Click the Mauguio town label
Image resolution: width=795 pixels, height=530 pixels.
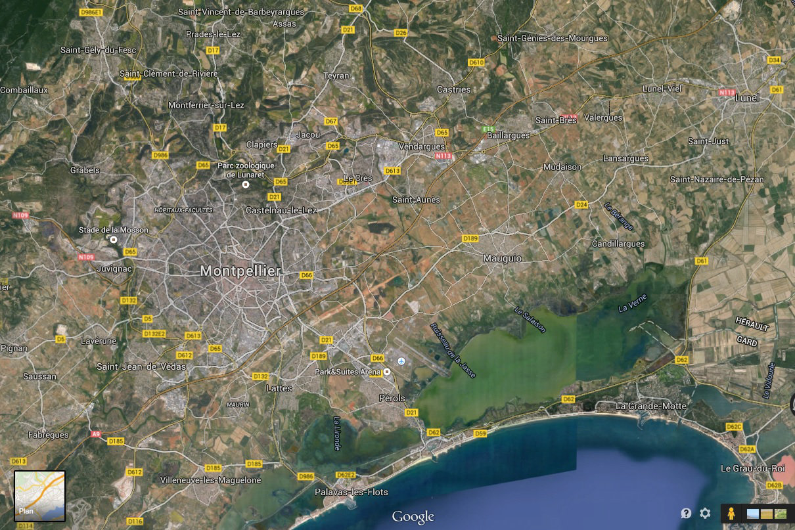tap(502, 258)
